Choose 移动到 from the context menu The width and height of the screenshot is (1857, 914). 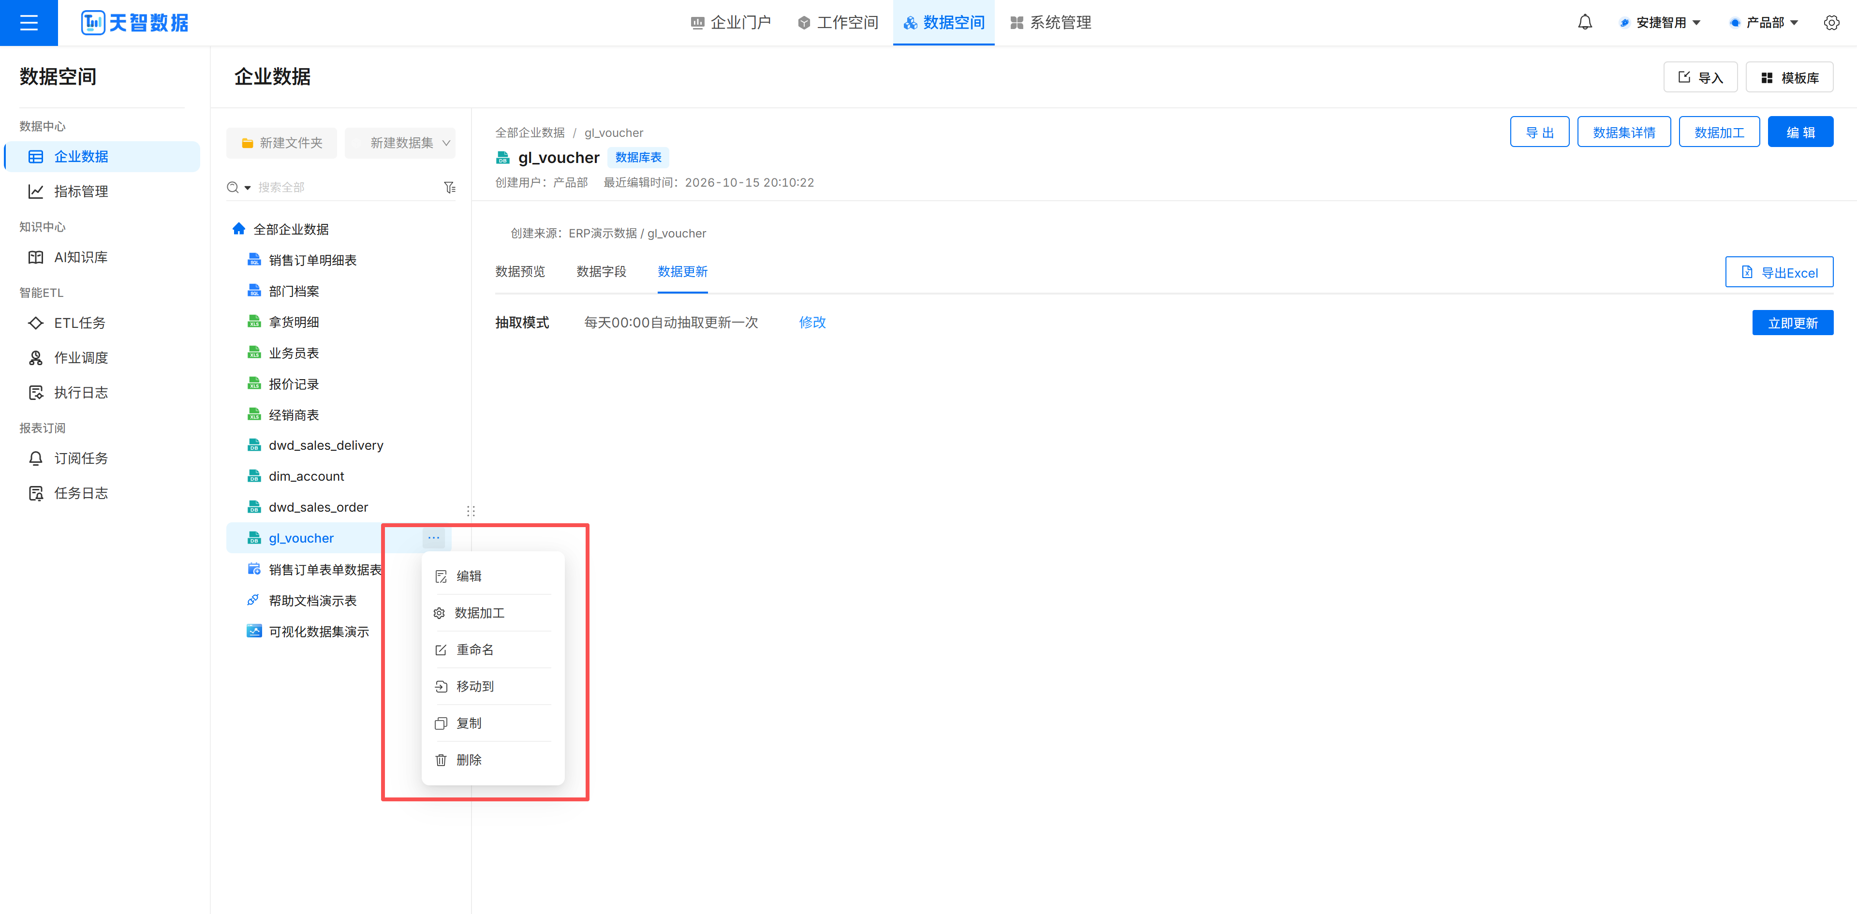point(493,686)
